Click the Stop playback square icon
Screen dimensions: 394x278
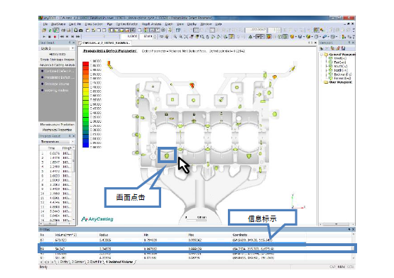pyautogui.click(x=50, y=37)
